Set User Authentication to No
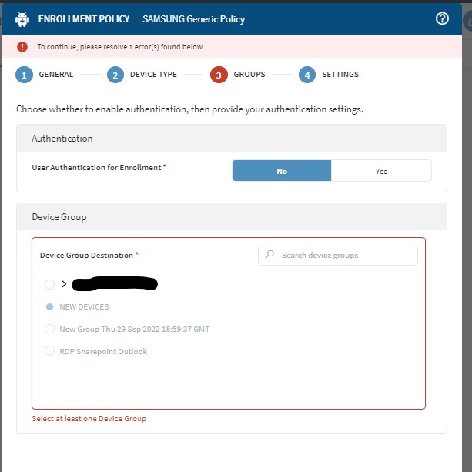 [x=282, y=171]
